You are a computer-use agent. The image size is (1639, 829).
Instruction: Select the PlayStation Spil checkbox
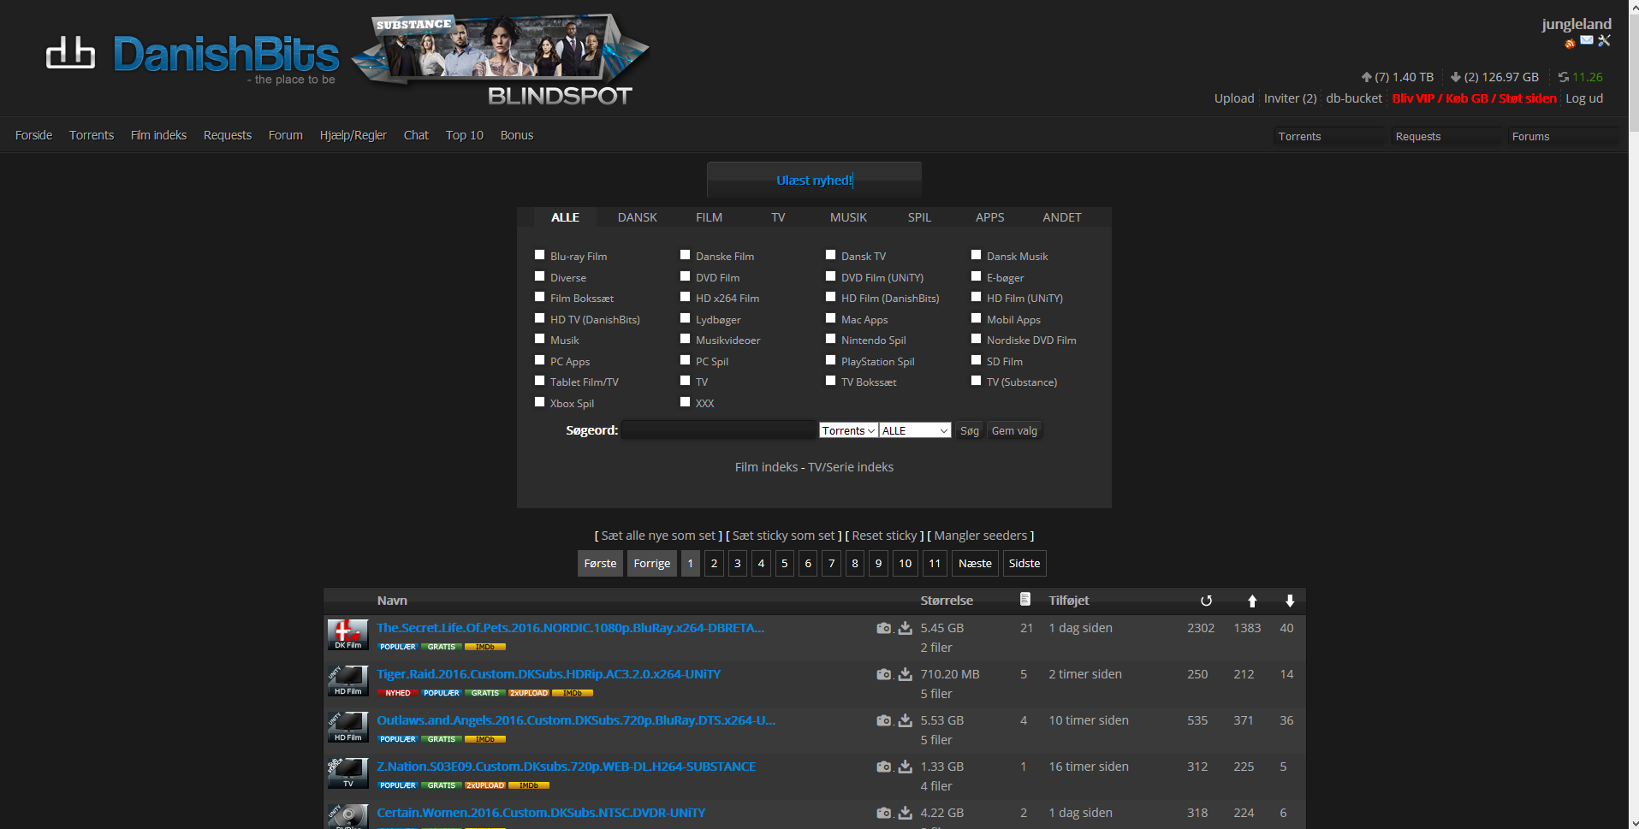[x=830, y=360]
